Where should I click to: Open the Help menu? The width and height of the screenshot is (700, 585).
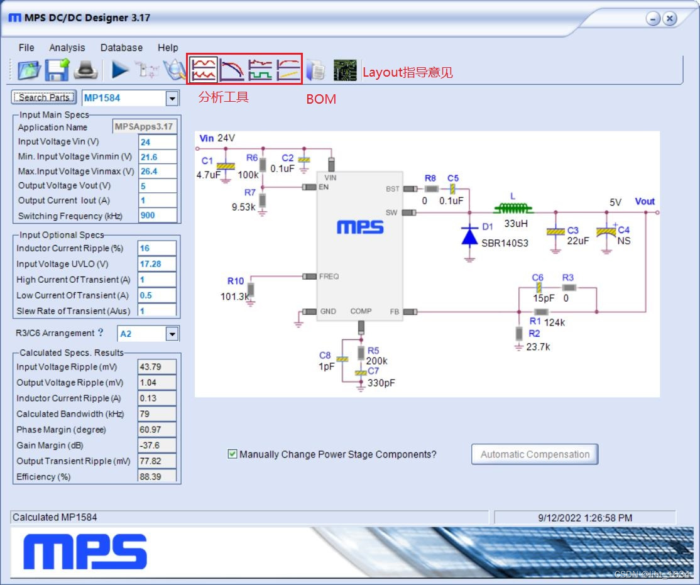click(x=168, y=48)
